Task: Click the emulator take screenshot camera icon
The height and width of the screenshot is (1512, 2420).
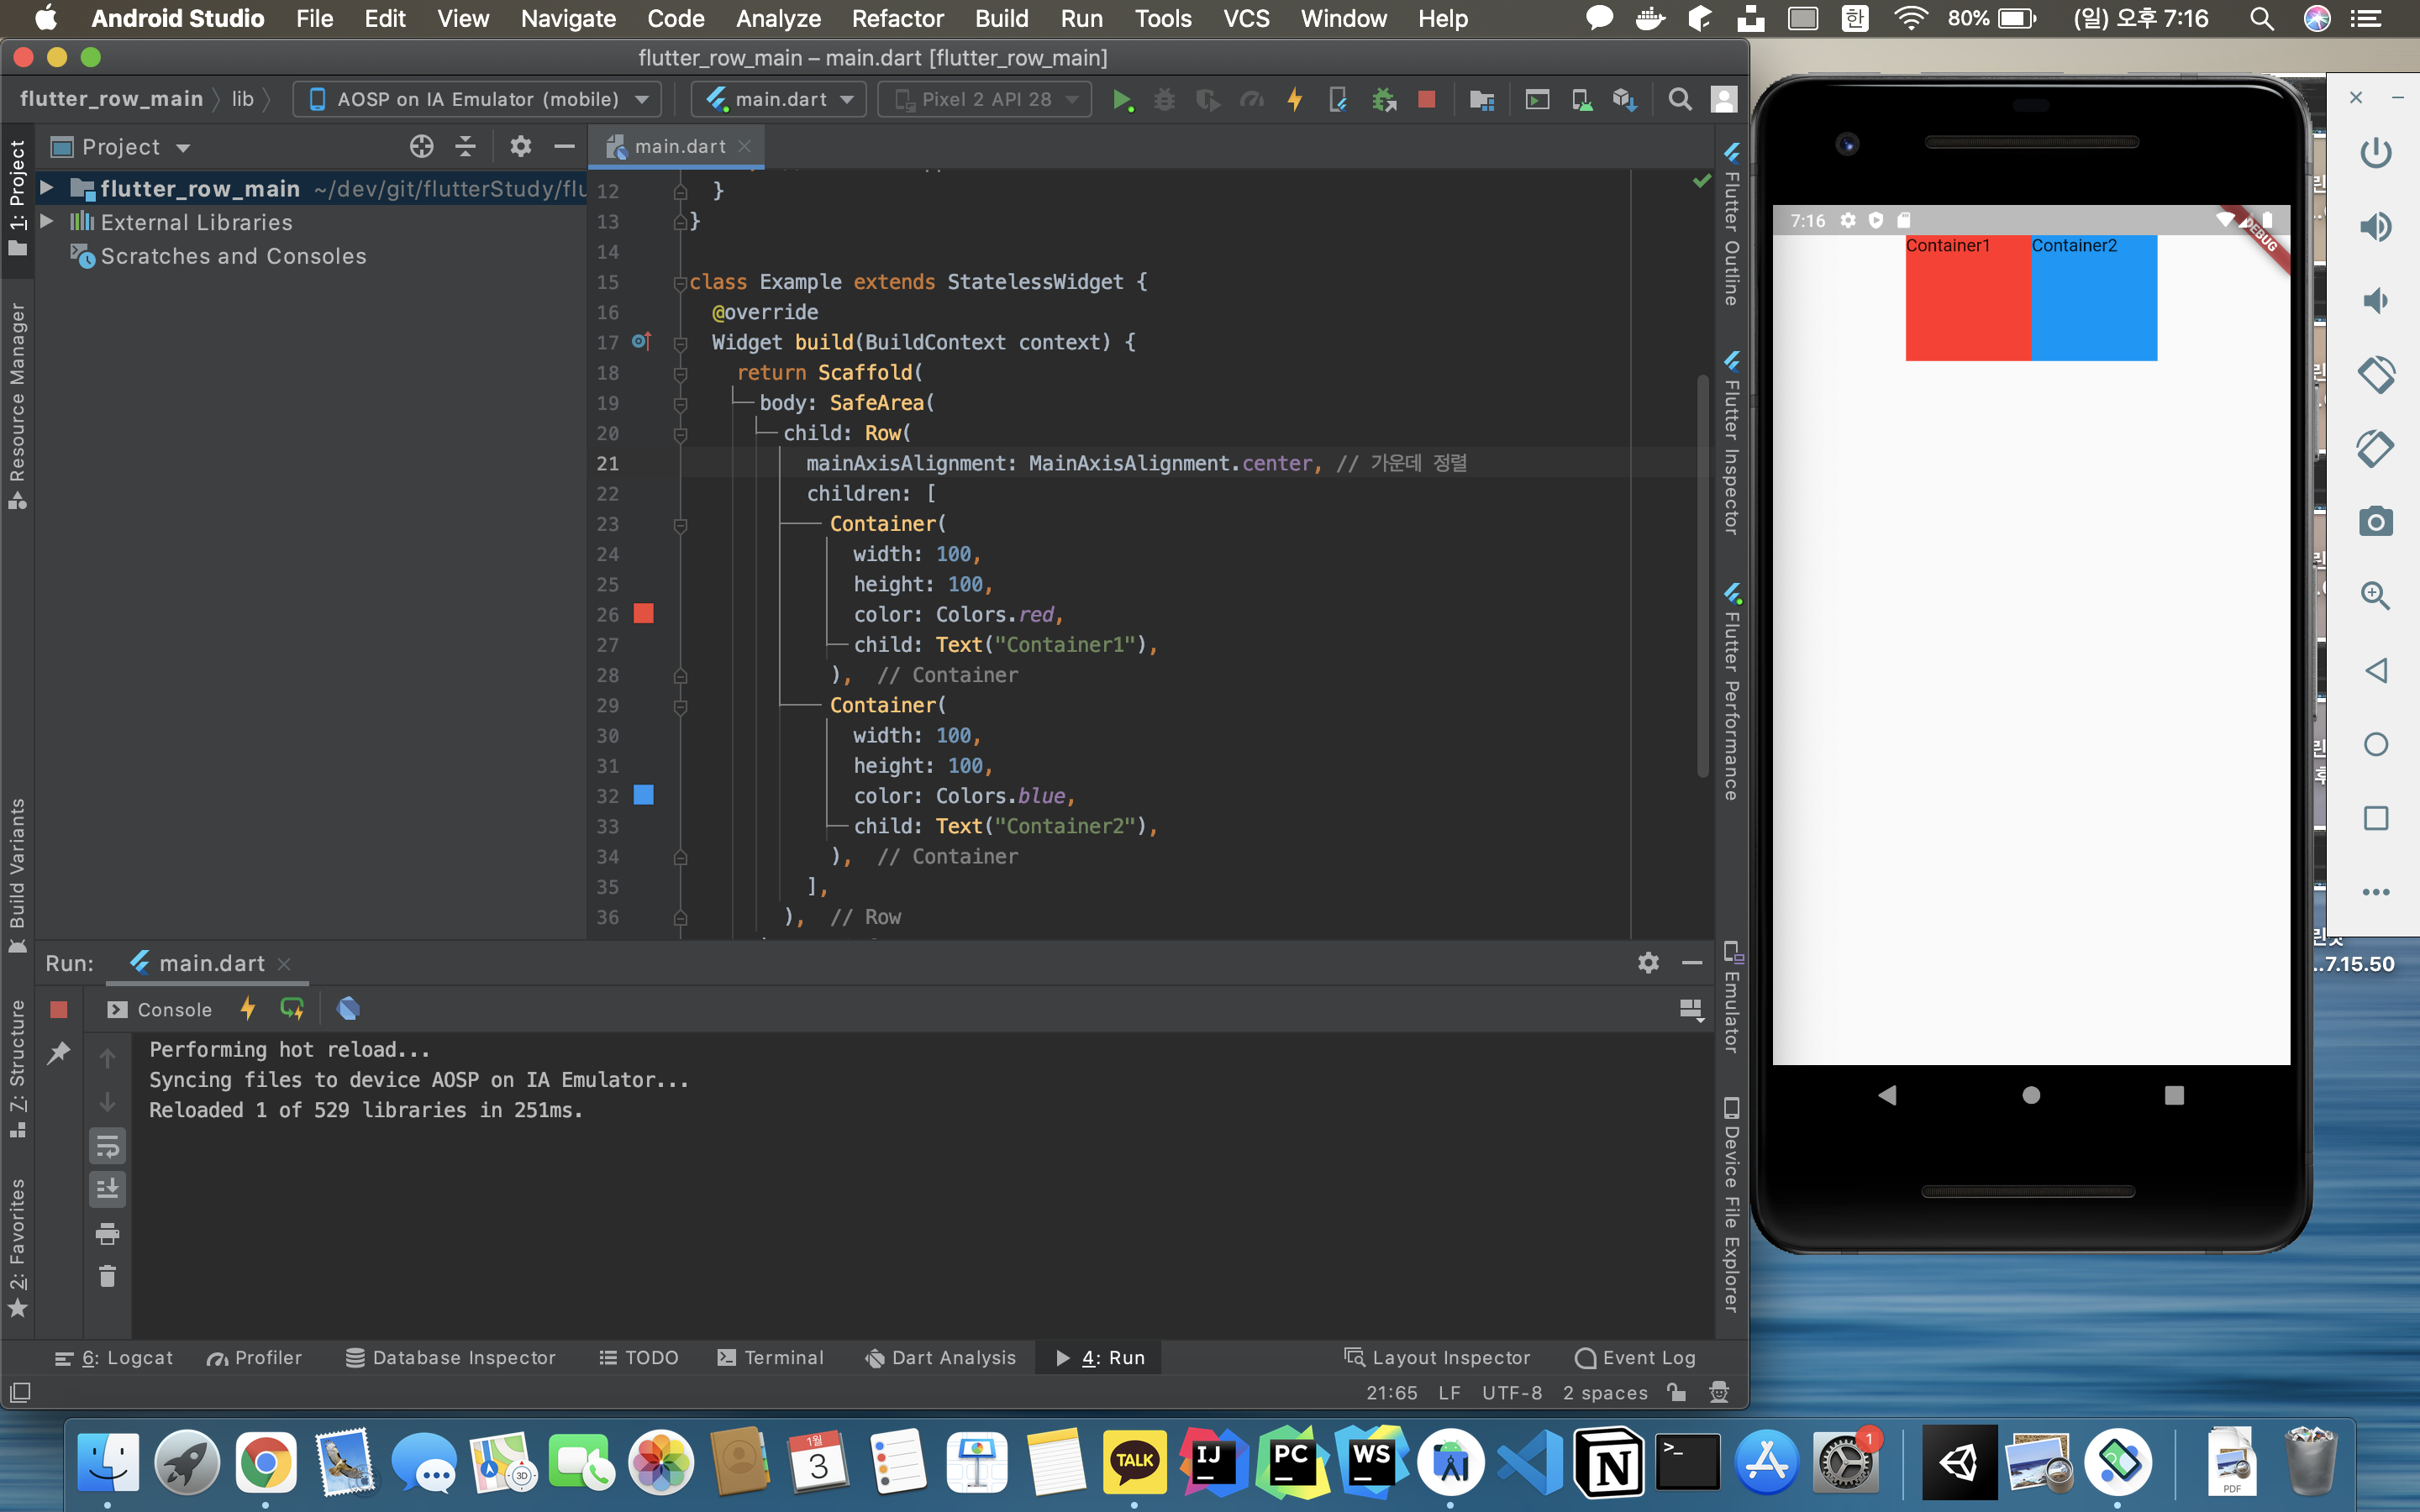Action: (2375, 521)
